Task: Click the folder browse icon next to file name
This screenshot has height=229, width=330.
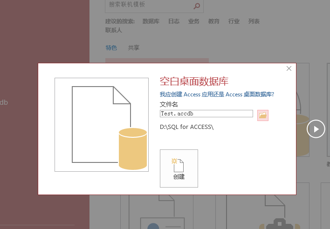Action: 263,115
